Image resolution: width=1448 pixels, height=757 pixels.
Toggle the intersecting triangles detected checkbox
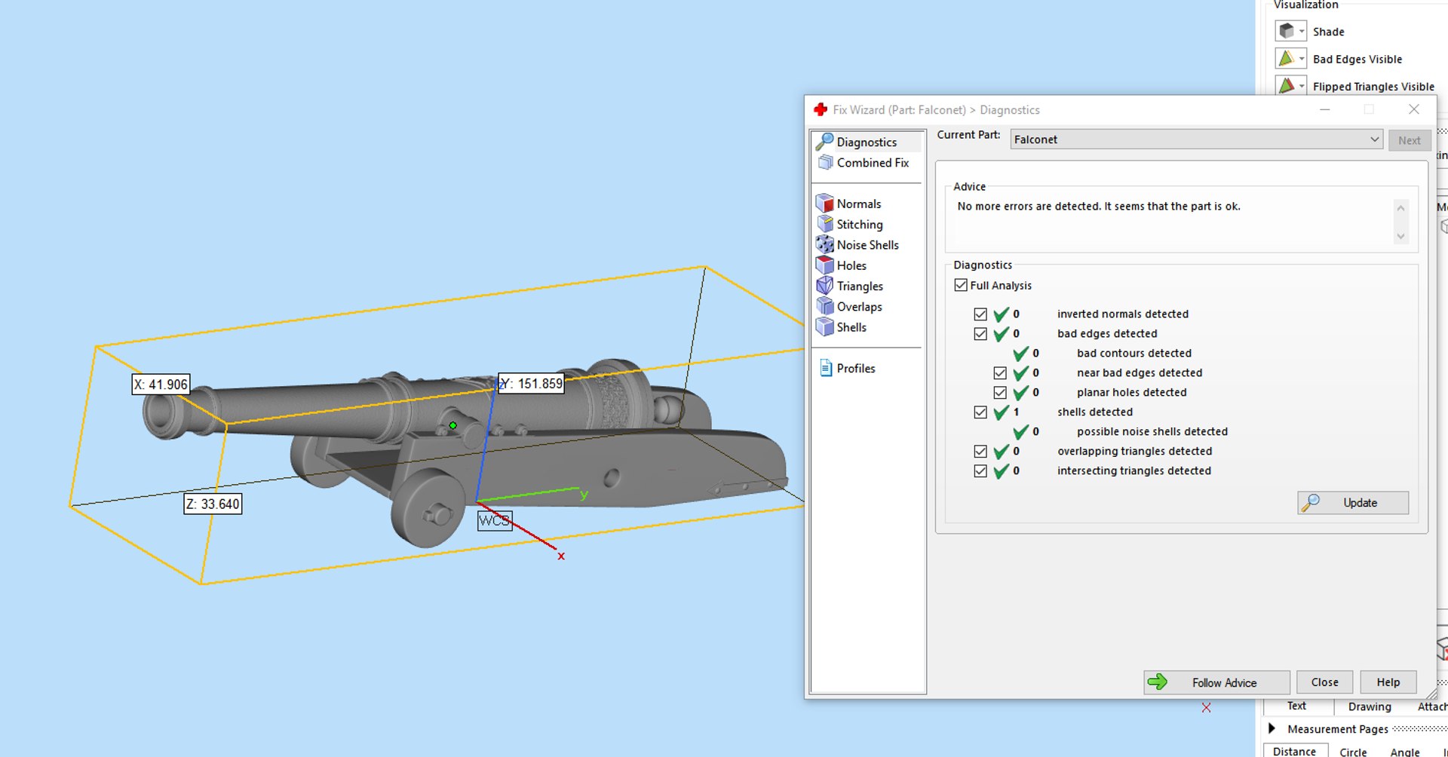point(980,470)
